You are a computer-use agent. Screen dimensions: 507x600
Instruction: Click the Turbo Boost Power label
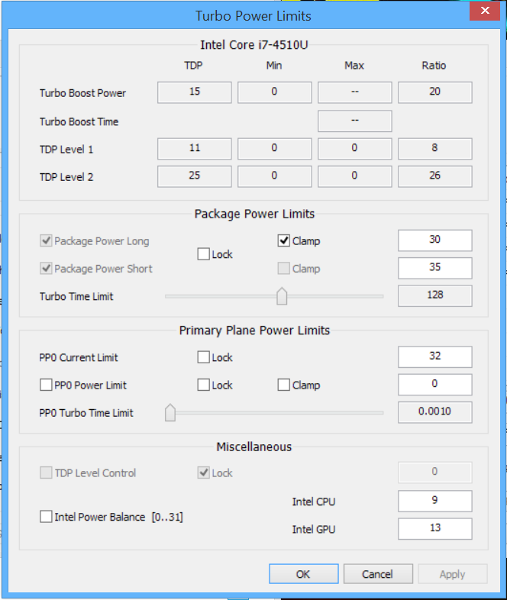[x=82, y=93]
